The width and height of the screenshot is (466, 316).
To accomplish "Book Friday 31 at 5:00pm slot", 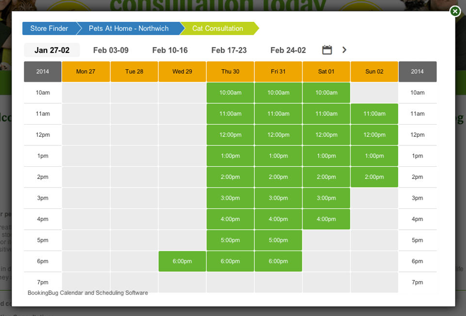I will 279,240.
